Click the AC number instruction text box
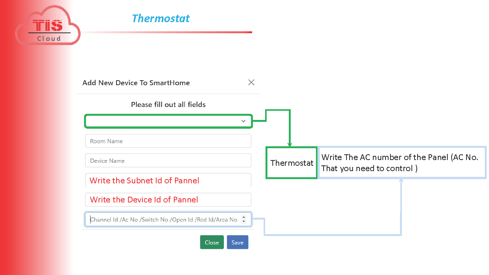Screen dimensions: 489x275 click(x=402, y=163)
